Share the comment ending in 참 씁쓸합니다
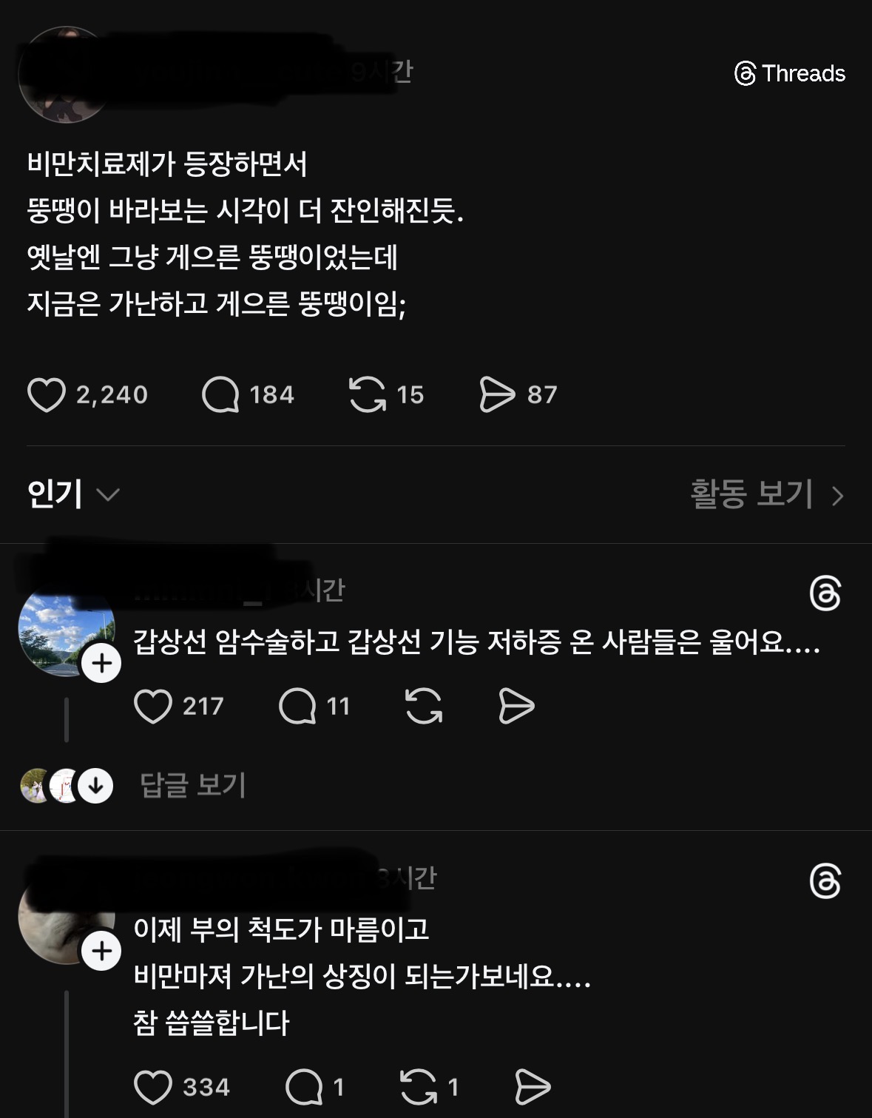Image resolution: width=872 pixels, height=1118 pixels. [x=533, y=1087]
